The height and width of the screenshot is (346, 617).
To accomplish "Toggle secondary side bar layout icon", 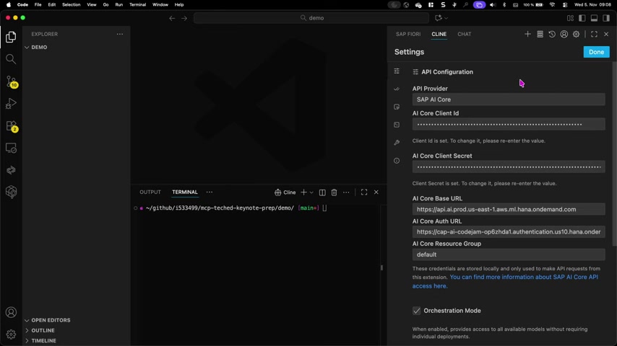I will 606,18.
